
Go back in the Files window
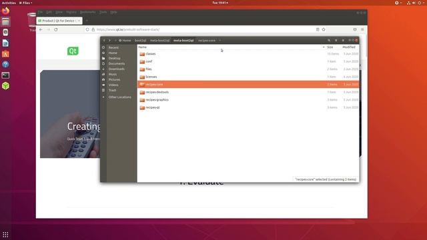pyautogui.click(x=104, y=40)
